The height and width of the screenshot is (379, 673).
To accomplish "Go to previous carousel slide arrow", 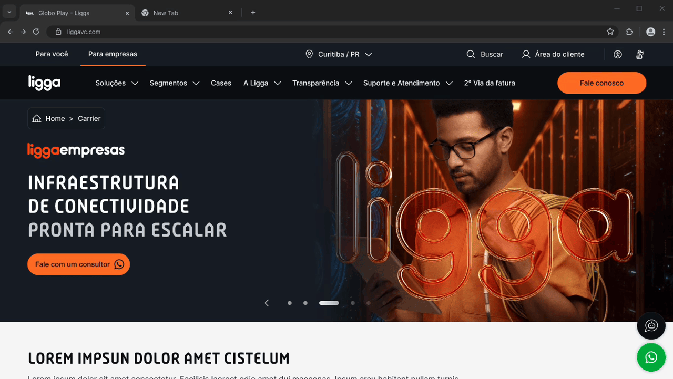I will click(x=267, y=303).
